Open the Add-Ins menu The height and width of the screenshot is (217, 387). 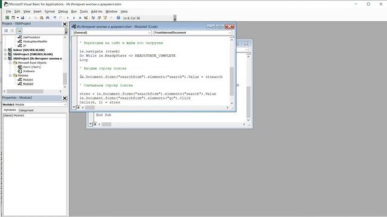pyautogui.click(x=97, y=11)
